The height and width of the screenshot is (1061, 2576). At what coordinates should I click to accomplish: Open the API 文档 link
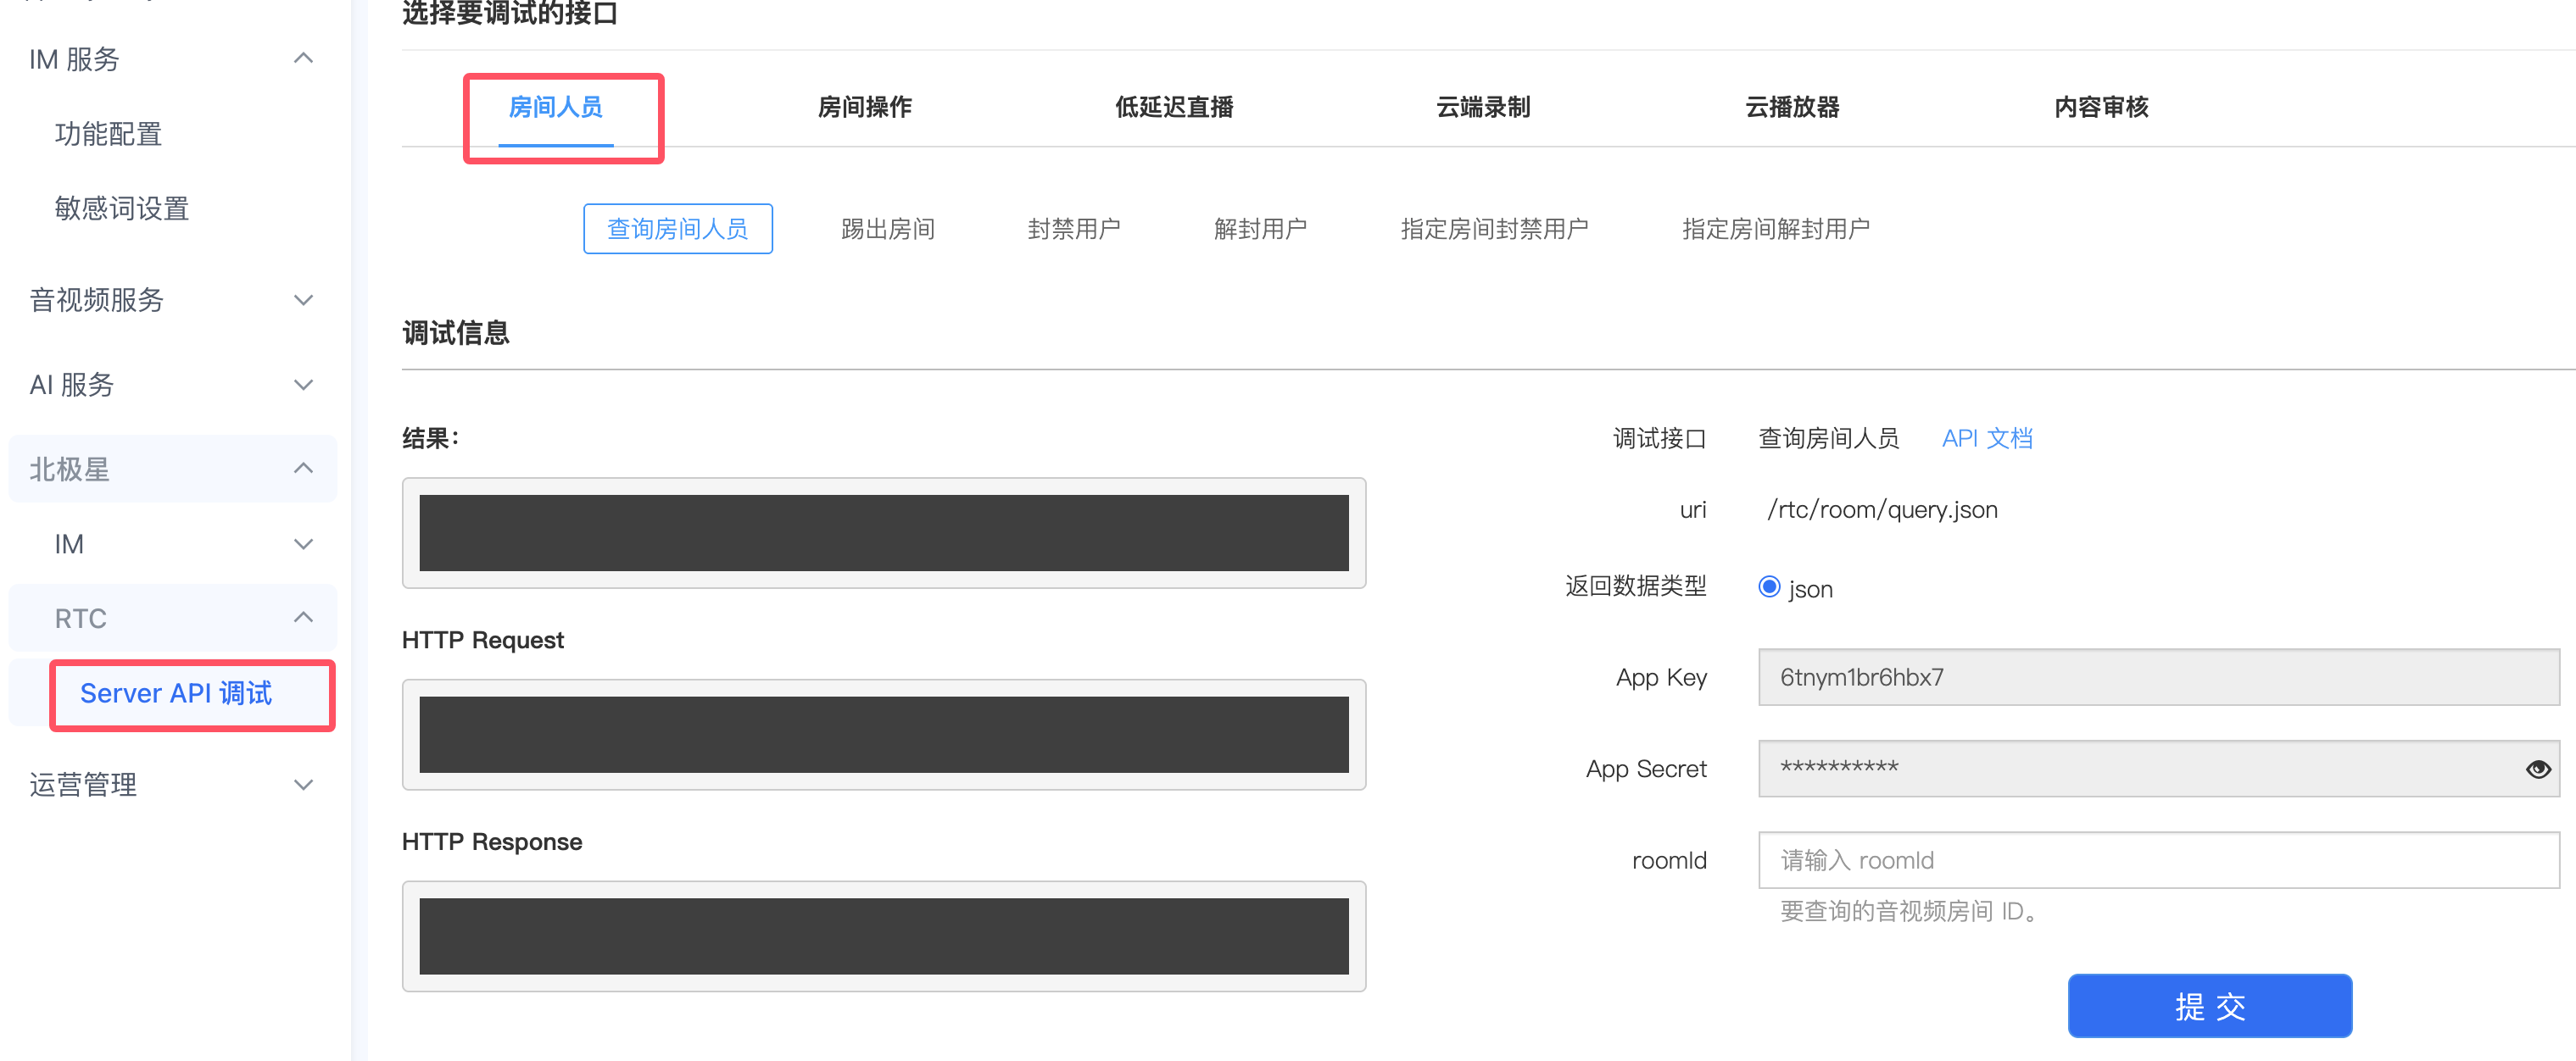point(1987,437)
